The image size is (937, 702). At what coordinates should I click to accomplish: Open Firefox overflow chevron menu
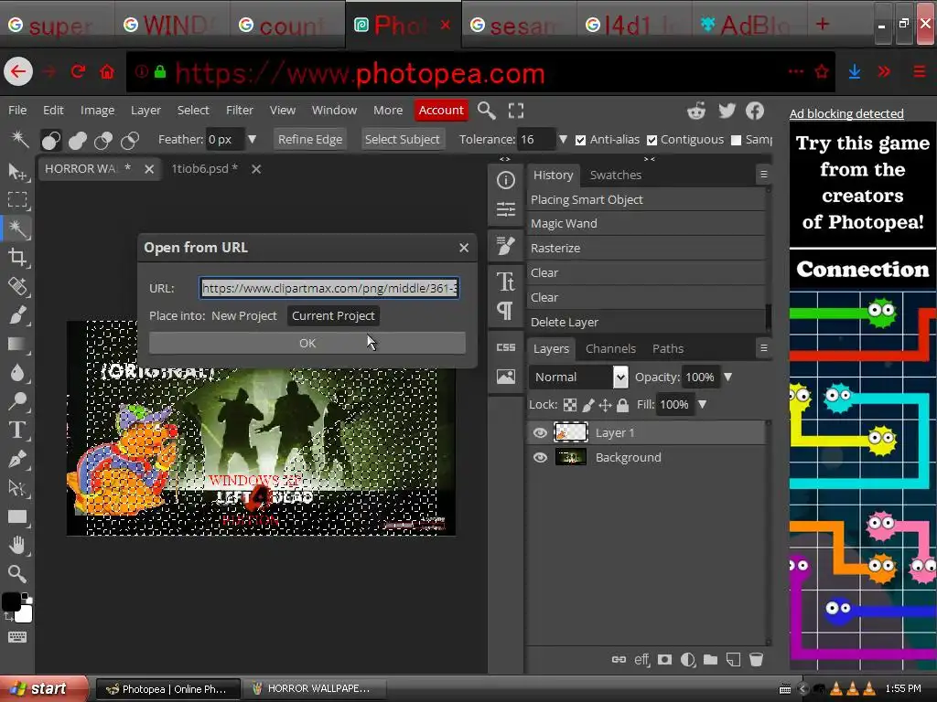(x=884, y=71)
